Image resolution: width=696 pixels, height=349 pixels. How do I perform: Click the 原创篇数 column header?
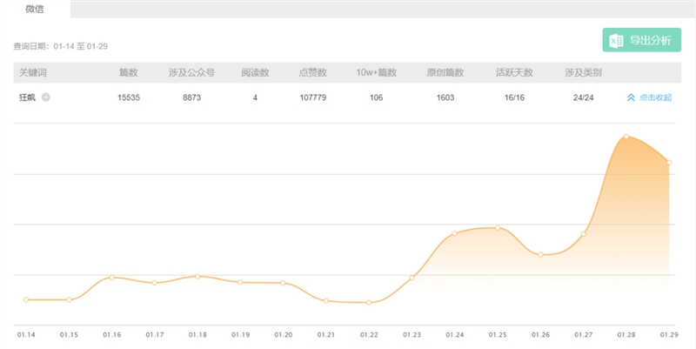point(445,72)
